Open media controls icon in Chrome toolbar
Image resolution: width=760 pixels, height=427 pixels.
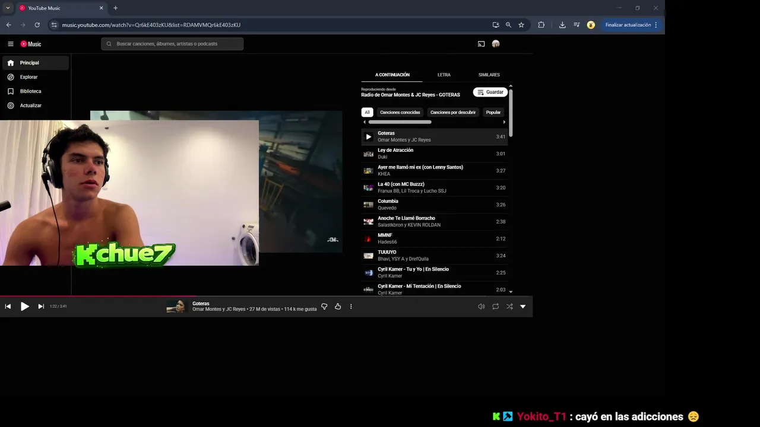coord(577,25)
